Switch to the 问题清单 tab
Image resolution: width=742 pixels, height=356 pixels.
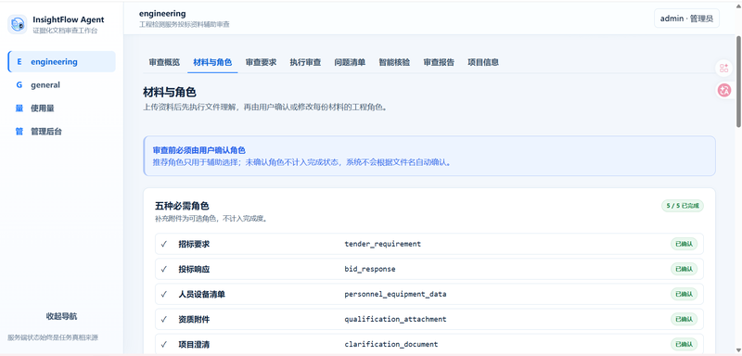(350, 62)
